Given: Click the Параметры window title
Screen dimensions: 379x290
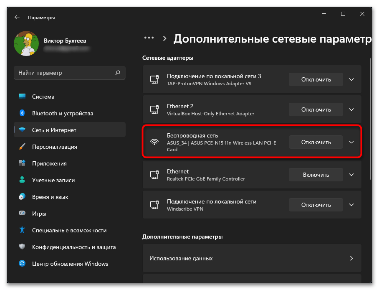Looking at the screenshot, I should point(41,18).
